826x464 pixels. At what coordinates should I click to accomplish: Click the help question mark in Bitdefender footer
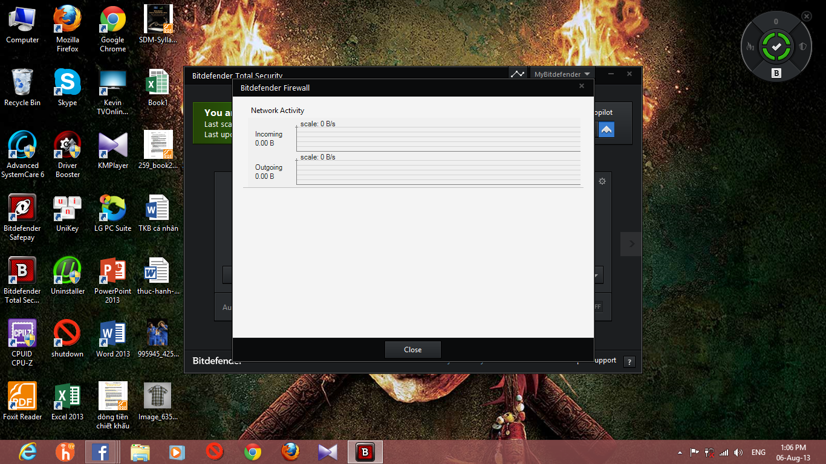pos(629,362)
